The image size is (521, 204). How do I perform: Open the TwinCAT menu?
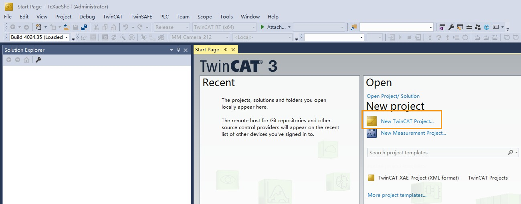pos(113,16)
